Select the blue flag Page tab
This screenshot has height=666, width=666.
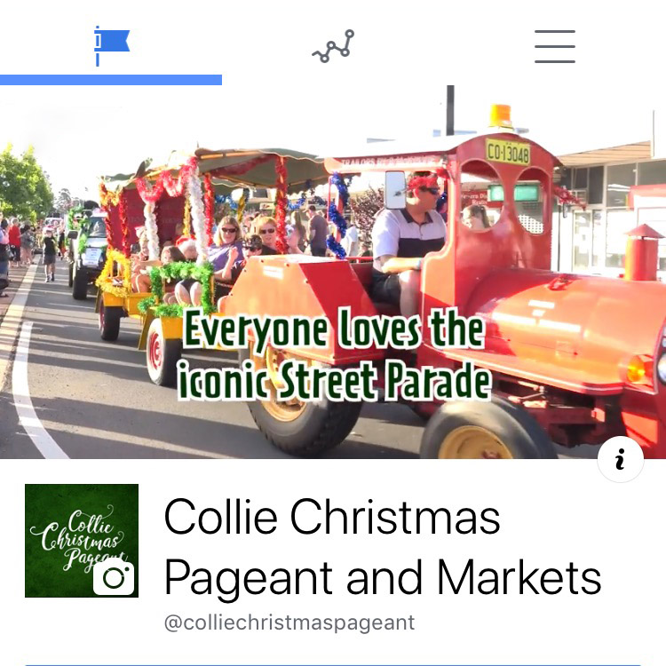pos(111,46)
